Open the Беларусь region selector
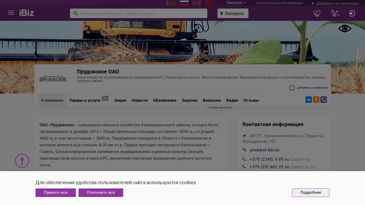Screen dimensions: 365x205 pos(233,13)
